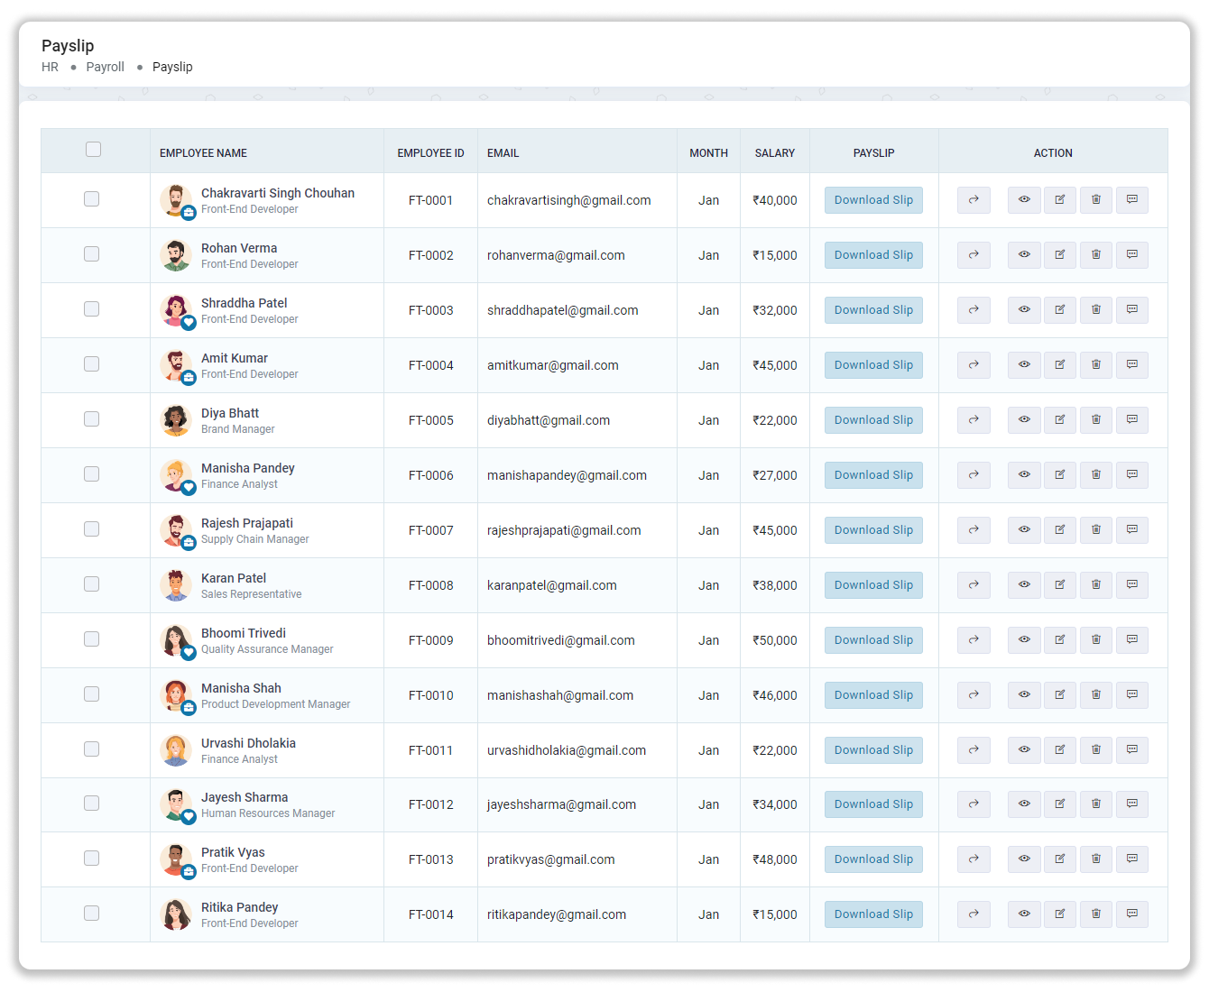Select the Payslip breadcrumb item

172,67
